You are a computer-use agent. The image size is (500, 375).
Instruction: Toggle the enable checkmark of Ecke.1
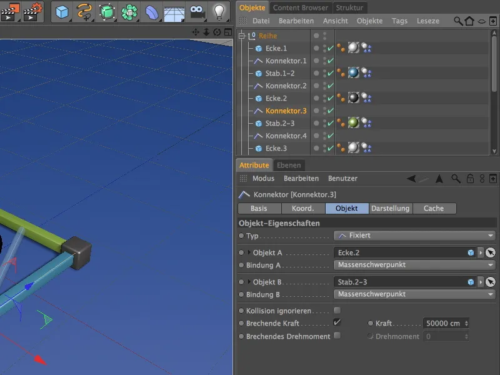(x=331, y=48)
